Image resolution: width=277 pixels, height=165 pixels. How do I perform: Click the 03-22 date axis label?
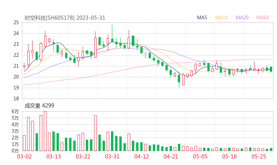pyautogui.click(x=83, y=156)
